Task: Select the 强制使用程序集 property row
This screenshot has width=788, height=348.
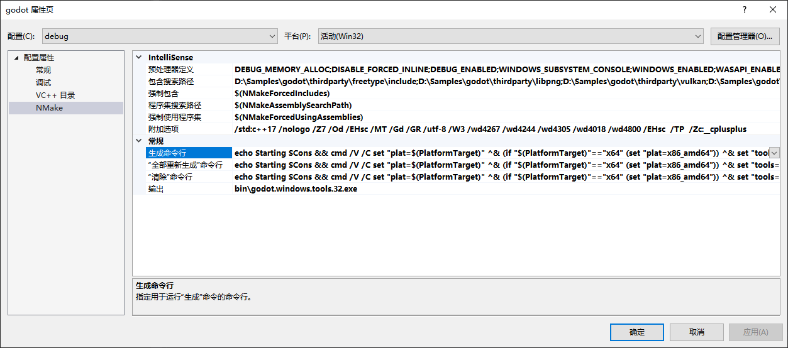Action: click(457, 117)
